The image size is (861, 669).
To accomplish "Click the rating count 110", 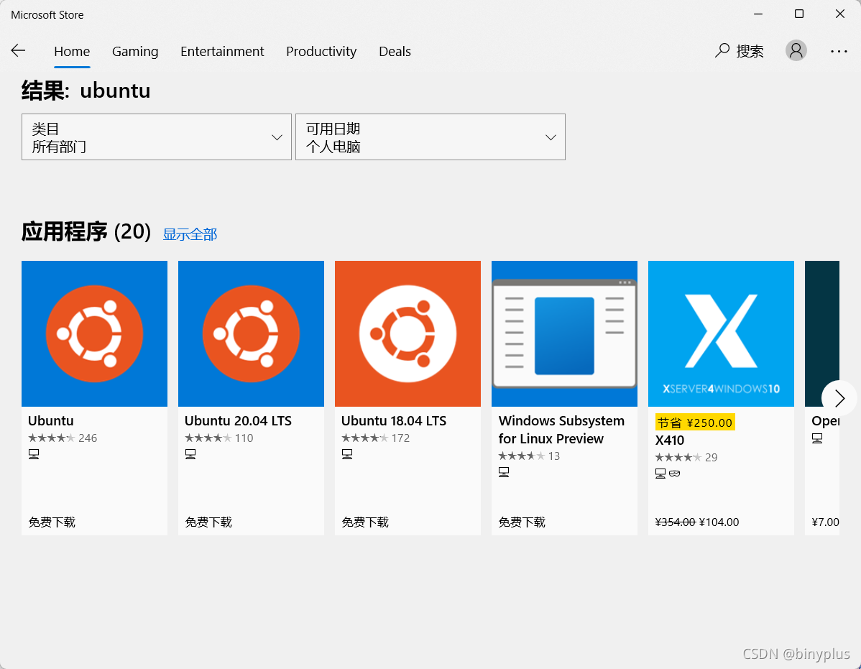I will tap(244, 438).
